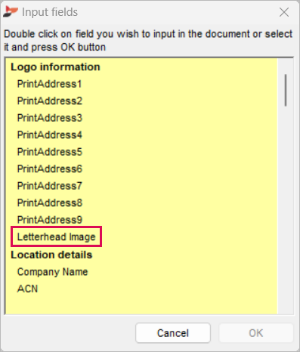Image resolution: width=300 pixels, height=352 pixels.
Task: Select the PrintAddress5 field
Action: pyautogui.click(x=50, y=152)
